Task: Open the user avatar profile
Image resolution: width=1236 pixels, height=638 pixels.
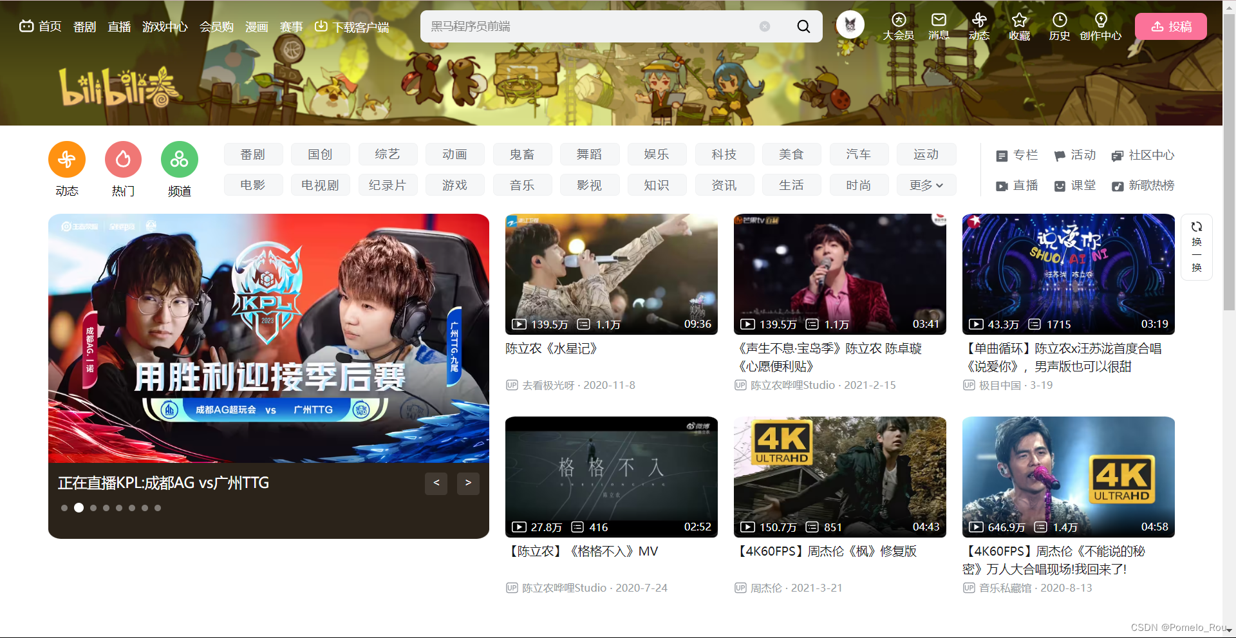Action: (x=850, y=25)
